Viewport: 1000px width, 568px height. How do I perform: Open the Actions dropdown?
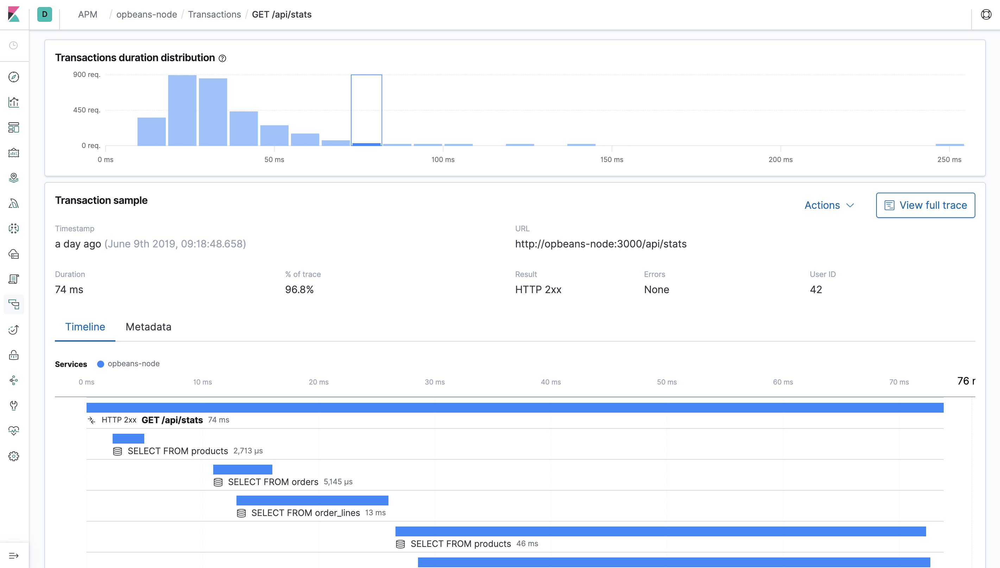pyautogui.click(x=829, y=205)
